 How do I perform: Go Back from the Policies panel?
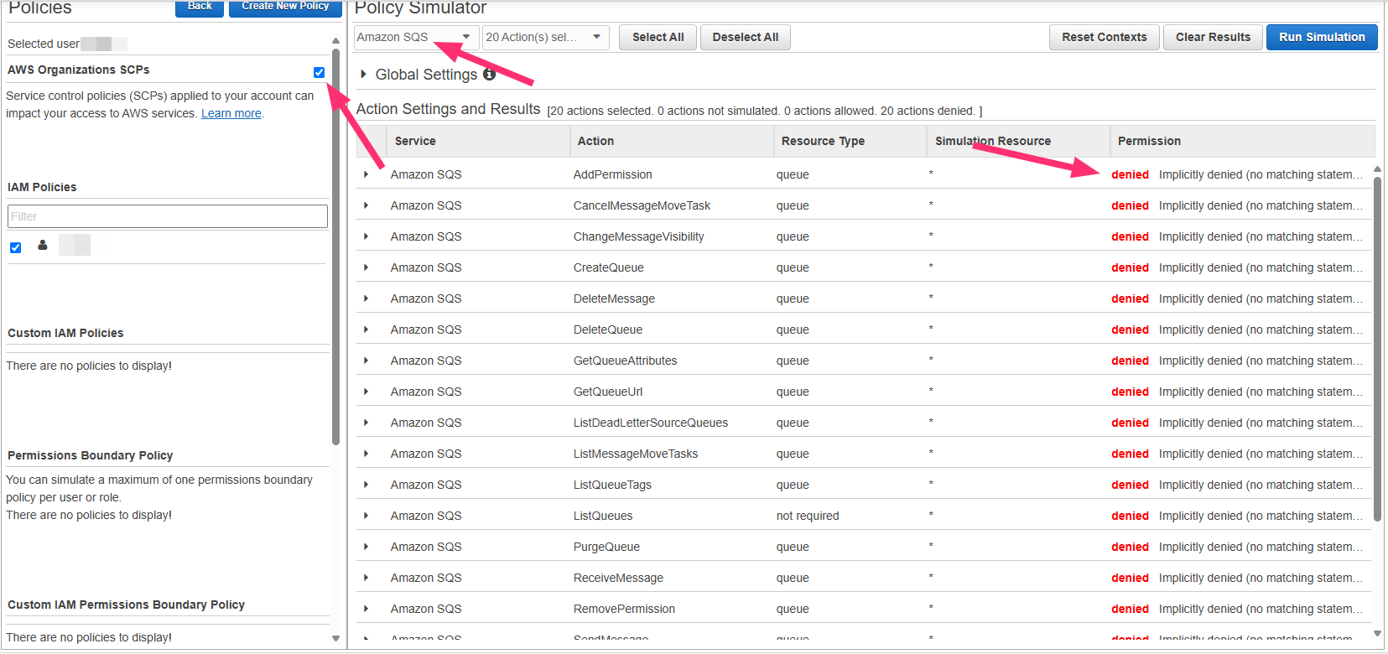coord(200,7)
